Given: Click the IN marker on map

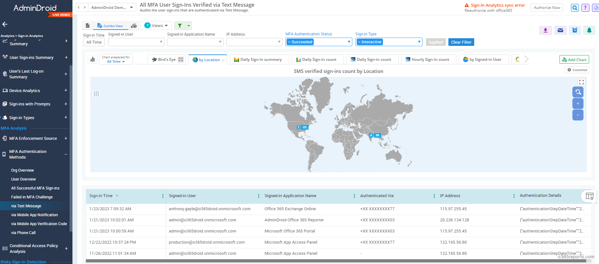Looking at the screenshot, I should [375, 135].
